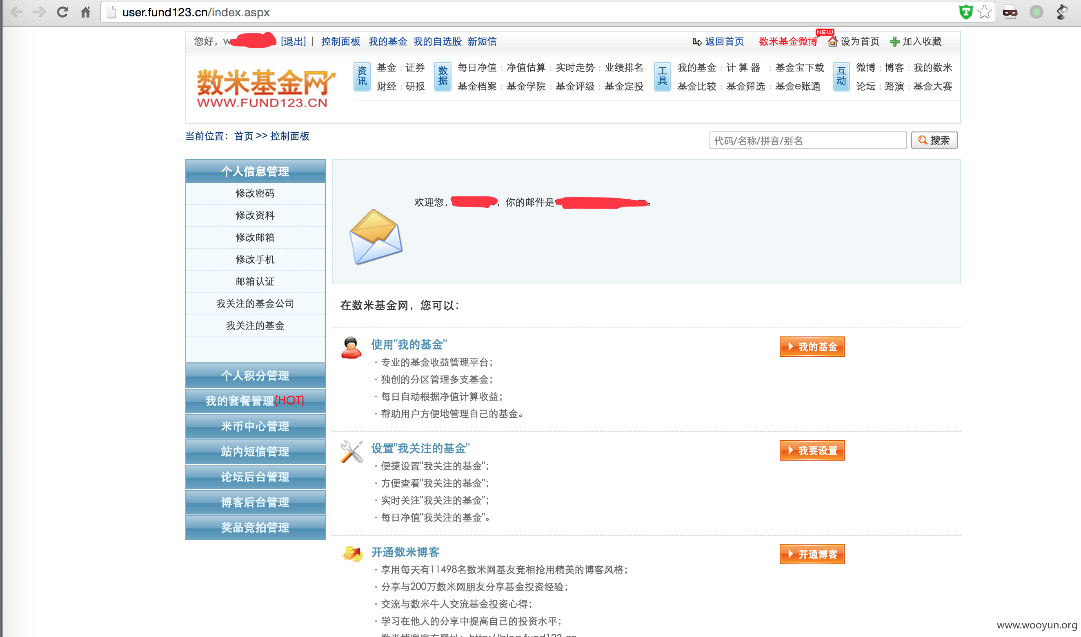
Task: Open 开通数米博客 heading link
Action: [405, 552]
